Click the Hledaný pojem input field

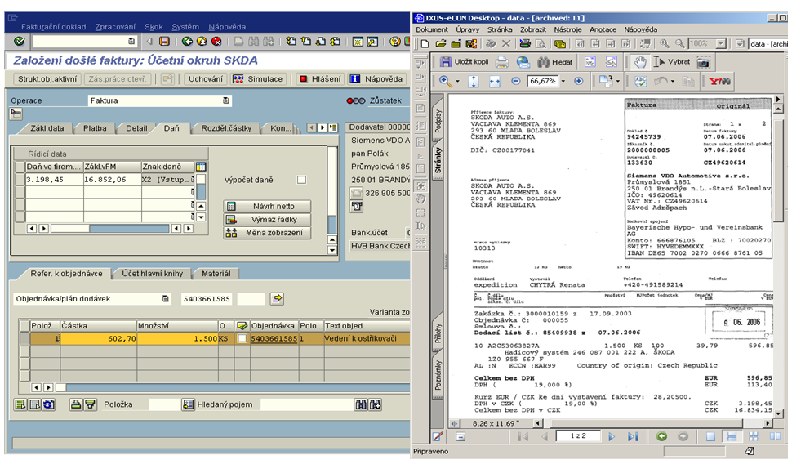[308, 404]
